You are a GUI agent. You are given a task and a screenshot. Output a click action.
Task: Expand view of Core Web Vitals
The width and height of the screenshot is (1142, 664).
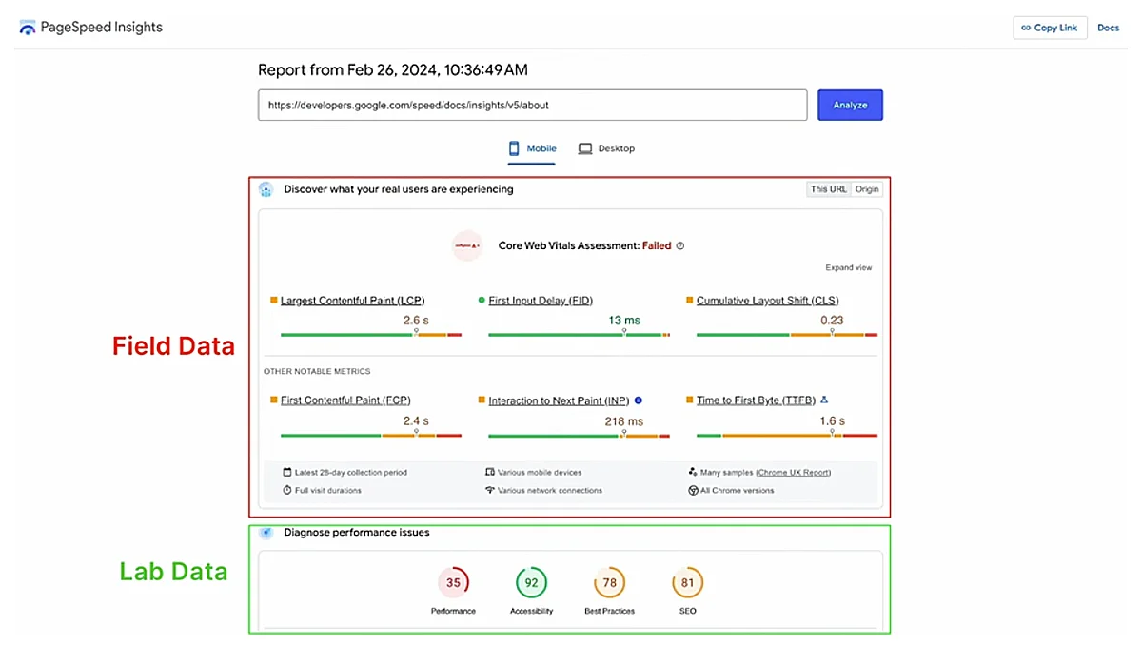(848, 268)
